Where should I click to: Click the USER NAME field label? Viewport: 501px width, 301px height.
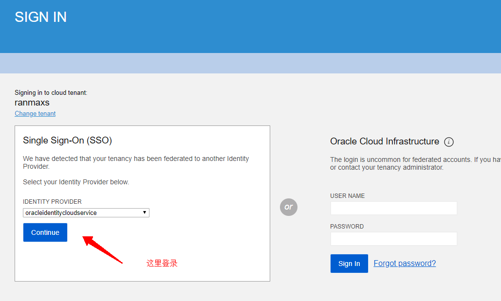pyautogui.click(x=347, y=196)
